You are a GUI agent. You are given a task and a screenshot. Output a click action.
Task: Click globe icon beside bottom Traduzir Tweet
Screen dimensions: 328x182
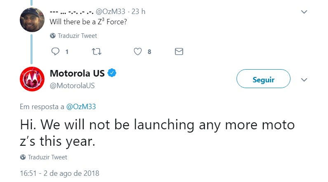(23, 157)
